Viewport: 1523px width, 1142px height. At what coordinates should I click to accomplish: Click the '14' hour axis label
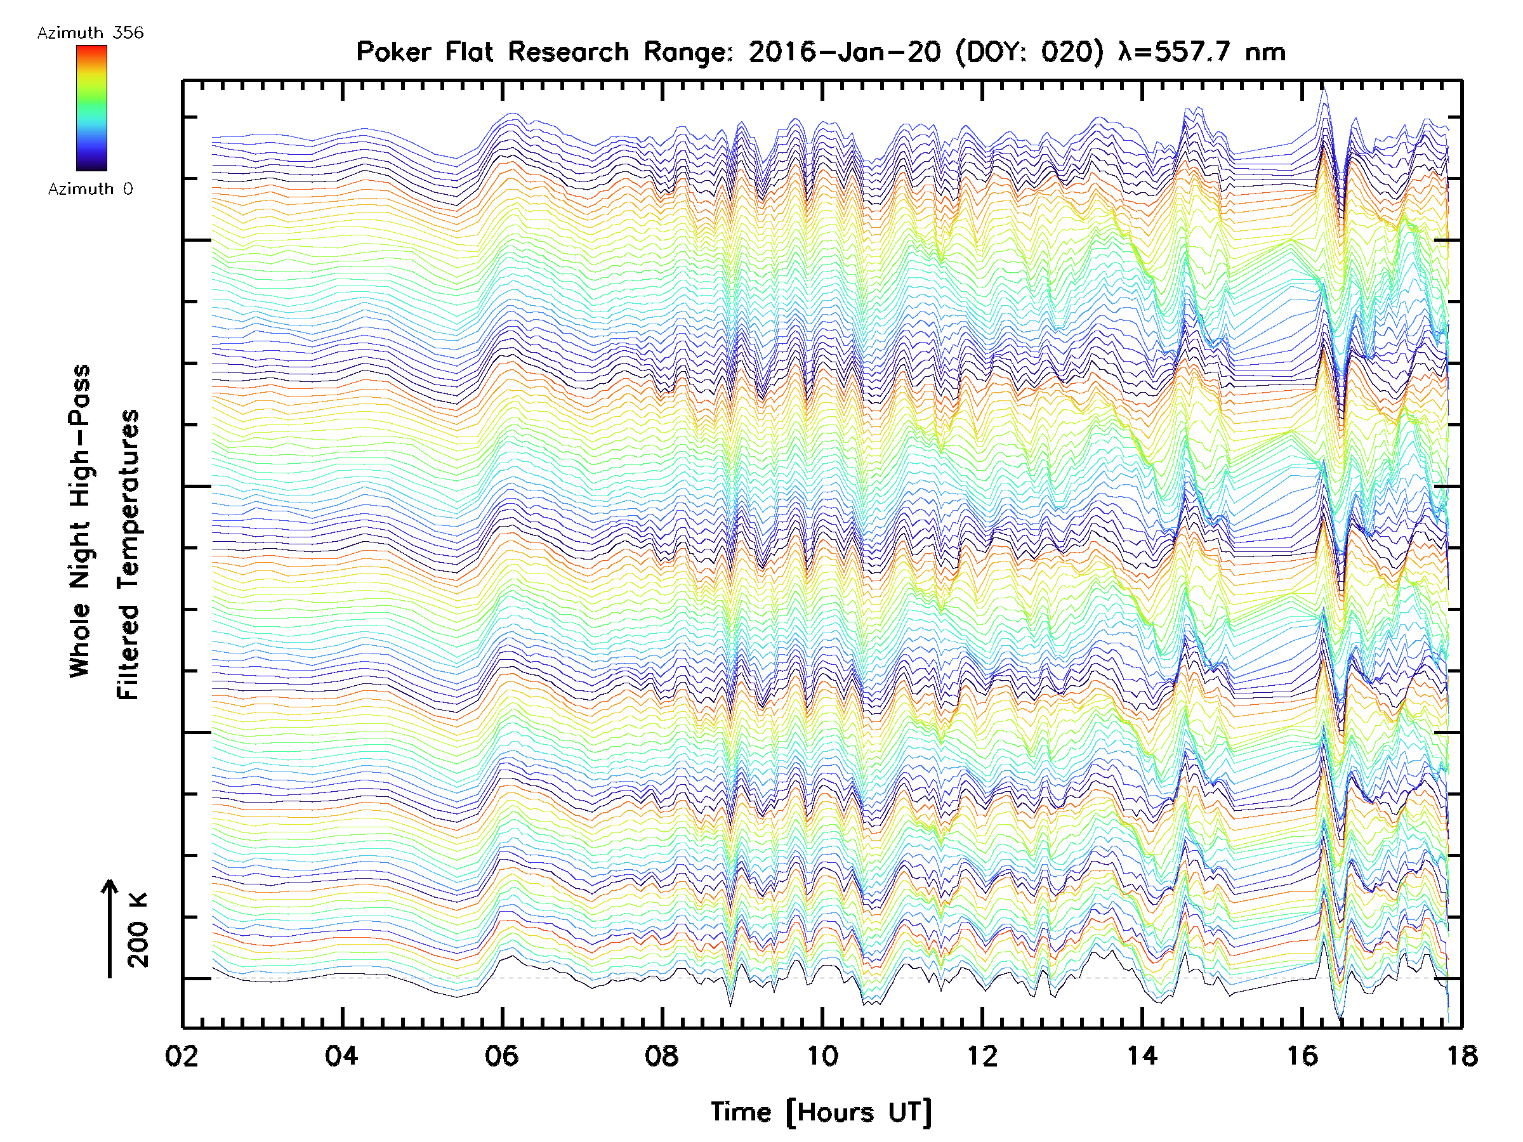1142,1055
